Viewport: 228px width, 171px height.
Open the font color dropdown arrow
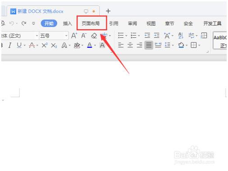pyautogui.click(x=95, y=45)
